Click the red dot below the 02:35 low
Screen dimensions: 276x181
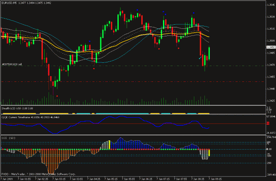pyautogui.click(x=57, y=96)
